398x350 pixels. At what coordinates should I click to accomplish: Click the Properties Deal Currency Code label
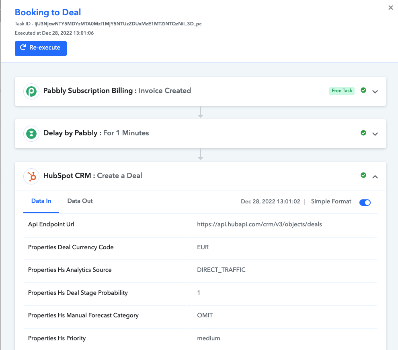click(x=71, y=247)
